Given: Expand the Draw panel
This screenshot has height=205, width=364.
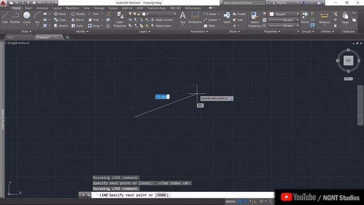Looking at the screenshot, I should (26, 31).
